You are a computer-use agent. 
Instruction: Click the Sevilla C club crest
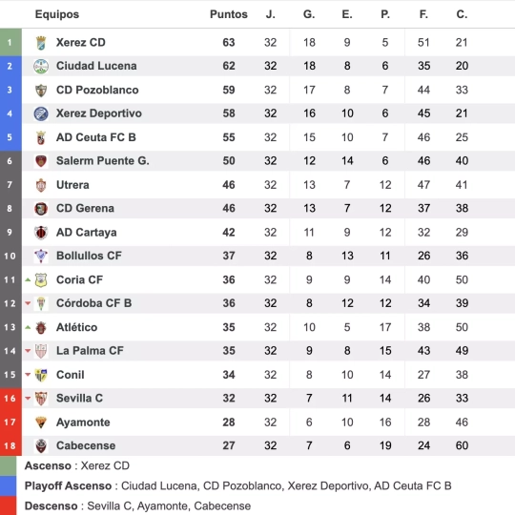point(41,399)
